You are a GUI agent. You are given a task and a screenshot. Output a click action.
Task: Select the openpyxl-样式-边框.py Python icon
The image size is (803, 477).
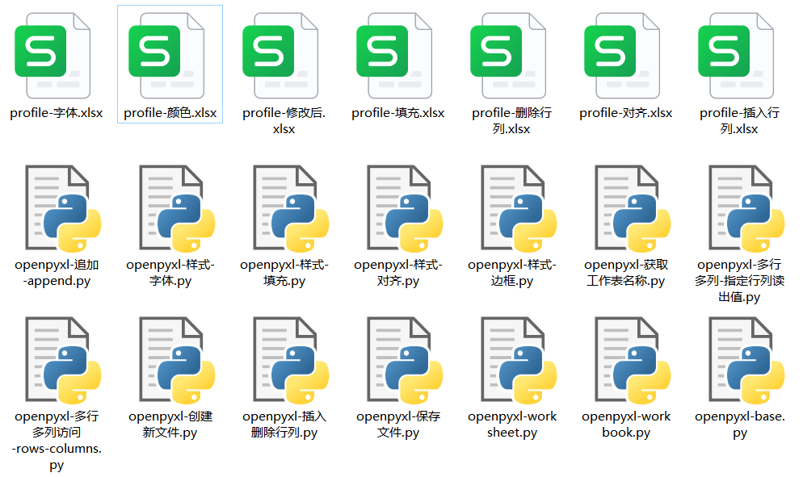pos(519,208)
